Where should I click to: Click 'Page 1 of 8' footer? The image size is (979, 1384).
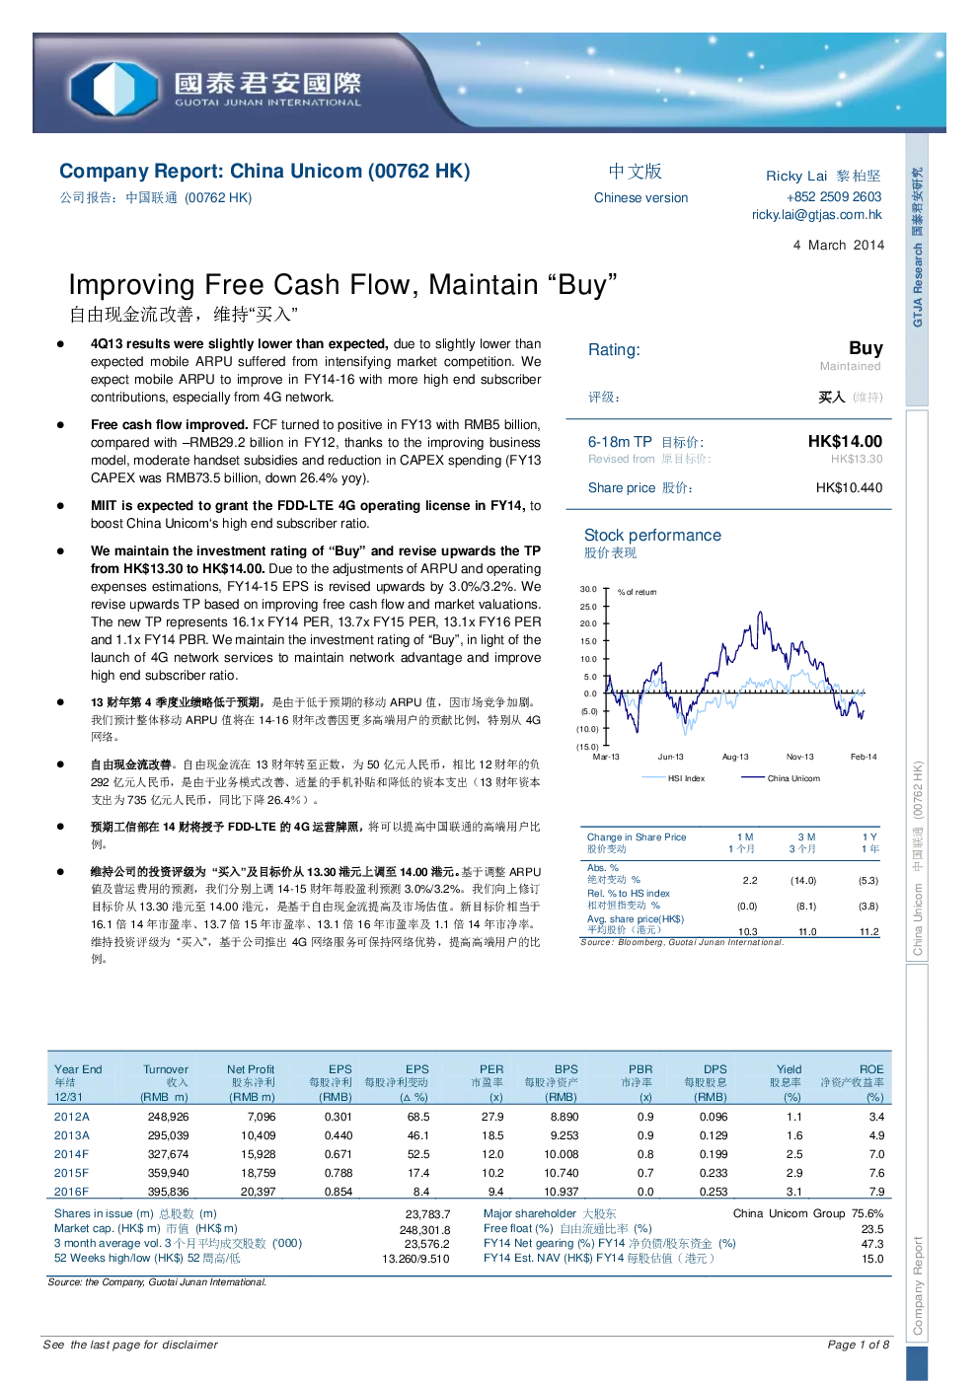(x=859, y=1345)
